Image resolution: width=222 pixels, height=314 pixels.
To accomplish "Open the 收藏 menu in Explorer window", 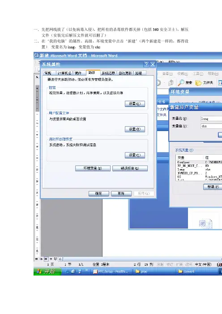I will click(182, 74).
